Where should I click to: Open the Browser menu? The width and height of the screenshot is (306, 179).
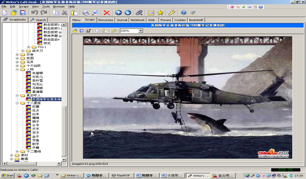pyautogui.click(x=59, y=7)
